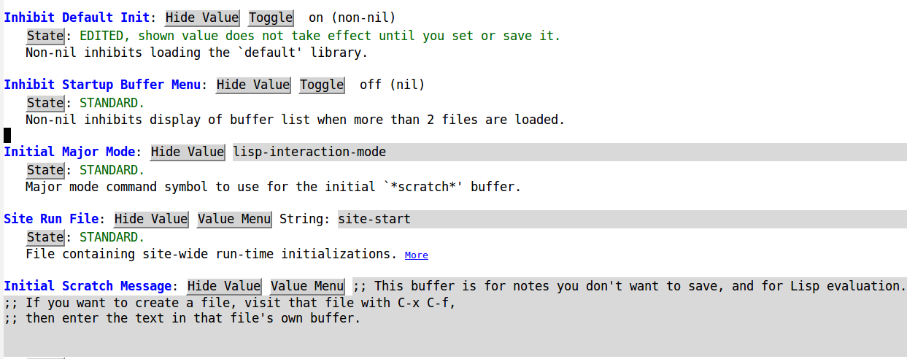907x359 pixels.
Task: Edit the lisp-interaction-mode value field
Action: 570,152
